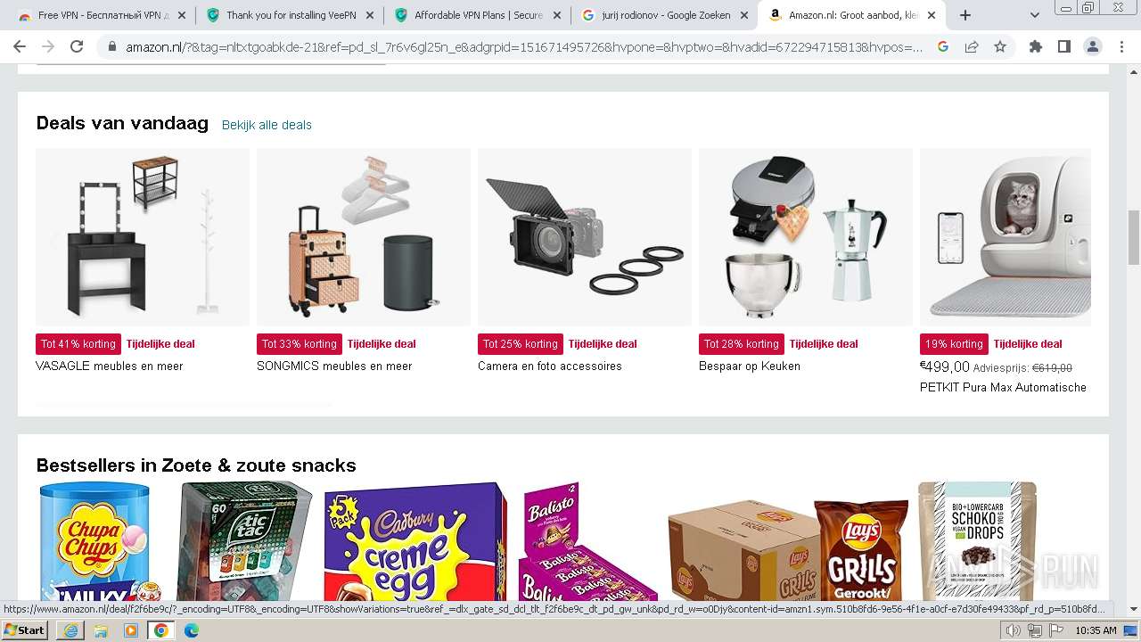Bookmark this page with the star icon
This screenshot has height=642, width=1141.
[x=1000, y=46]
